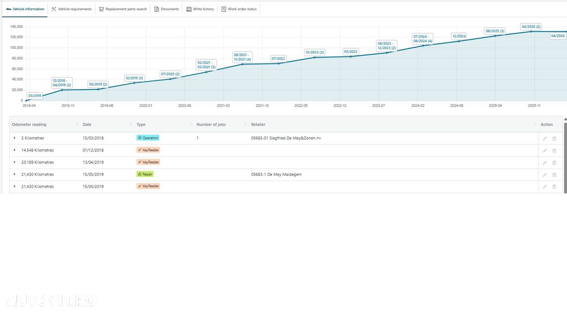
Task: Delete the 2 Kilometres entry
Action: [555, 138]
